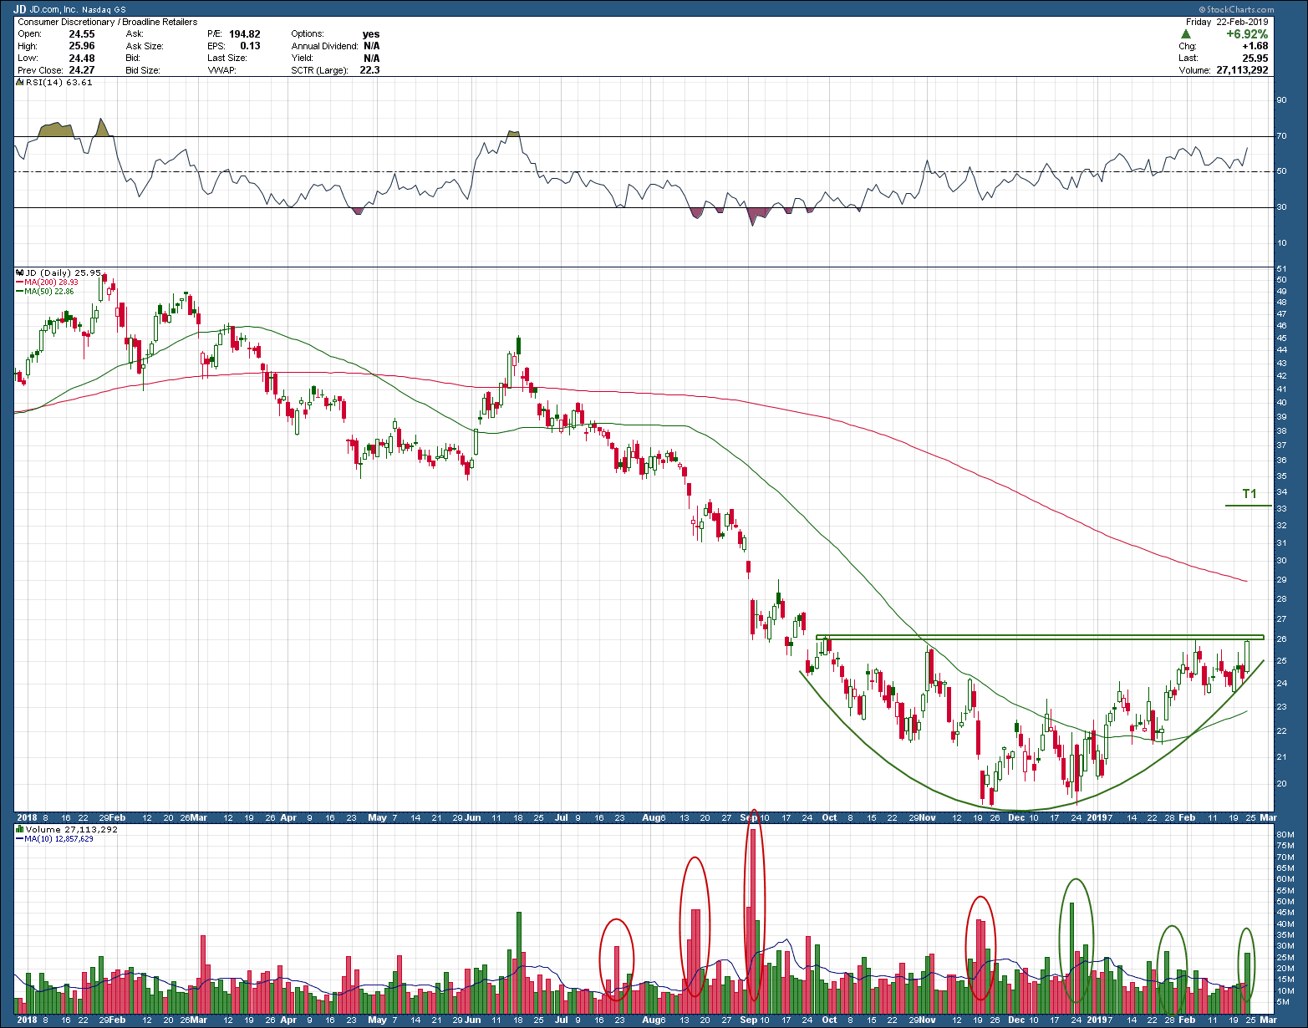The image size is (1308, 1028).
Task: Click the Oct label on price date axis
Action: 830,817
